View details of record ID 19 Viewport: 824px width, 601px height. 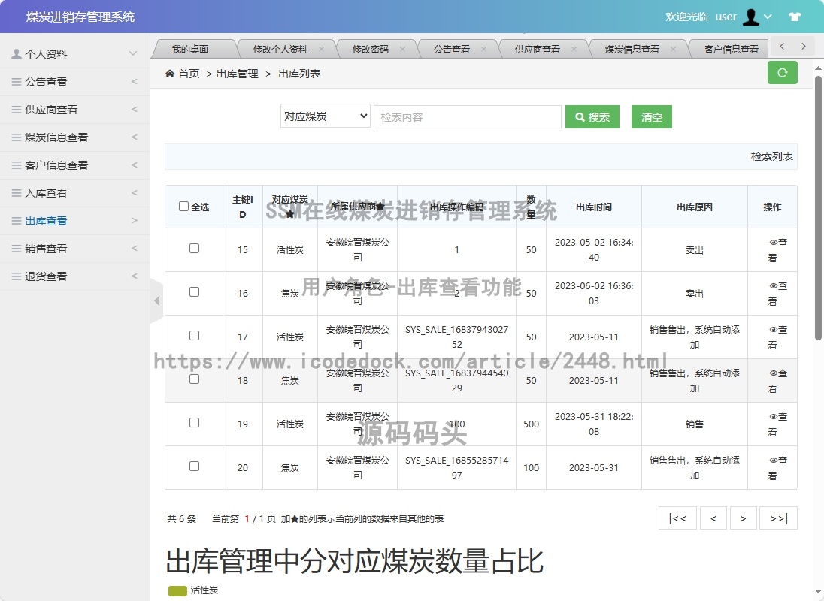click(x=777, y=424)
